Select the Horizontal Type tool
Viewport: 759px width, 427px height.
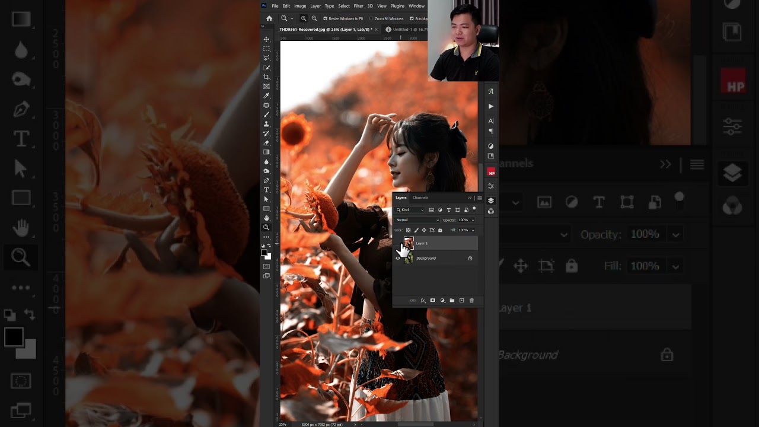(266, 190)
